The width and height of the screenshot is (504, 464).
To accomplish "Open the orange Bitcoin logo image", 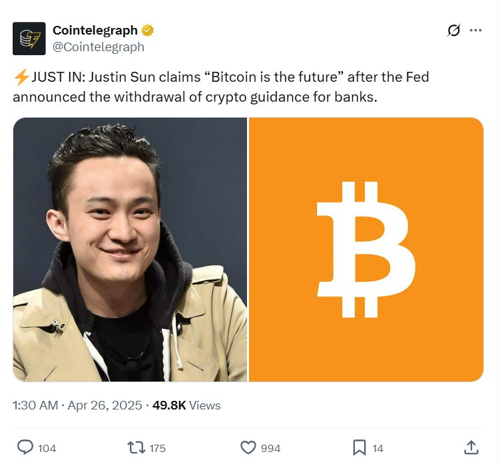I will pos(366,249).
